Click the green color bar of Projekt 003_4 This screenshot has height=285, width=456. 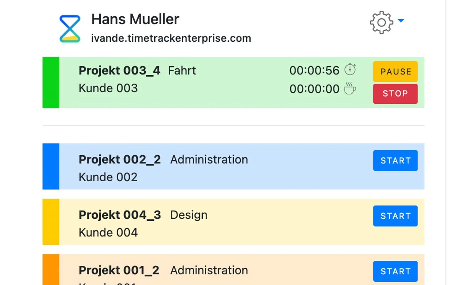tap(51, 82)
